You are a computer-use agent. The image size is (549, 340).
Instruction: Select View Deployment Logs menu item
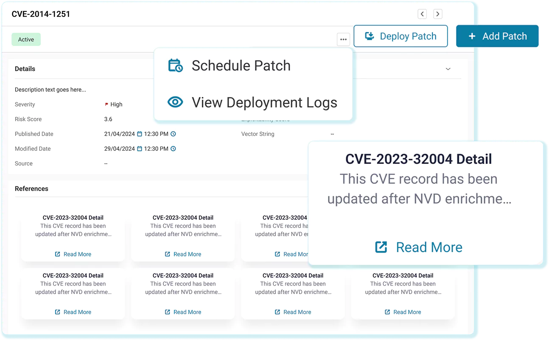click(264, 102)
